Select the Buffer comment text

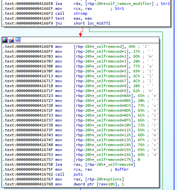[122, 169]
